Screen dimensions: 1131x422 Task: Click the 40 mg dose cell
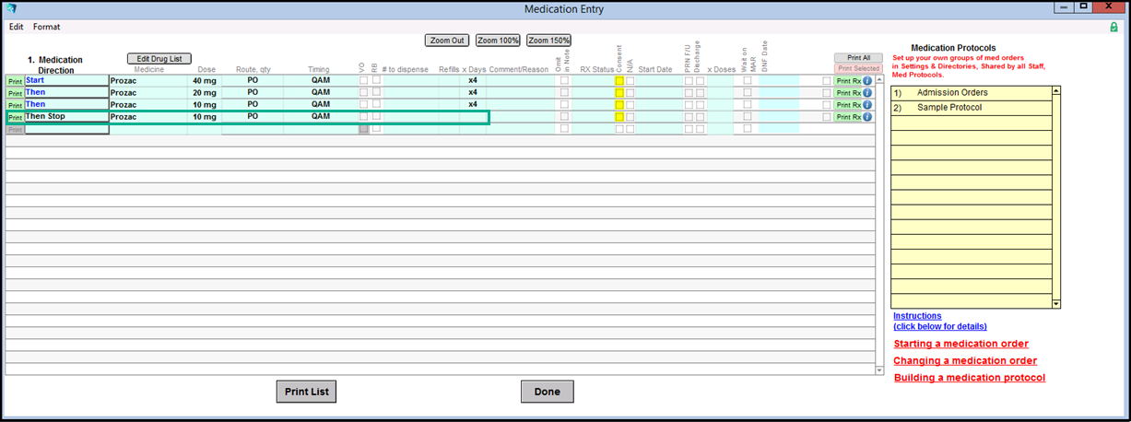pos(204,81)
